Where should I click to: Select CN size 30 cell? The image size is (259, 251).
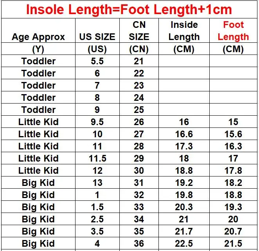pyautogui.click(x=139, y=171)
